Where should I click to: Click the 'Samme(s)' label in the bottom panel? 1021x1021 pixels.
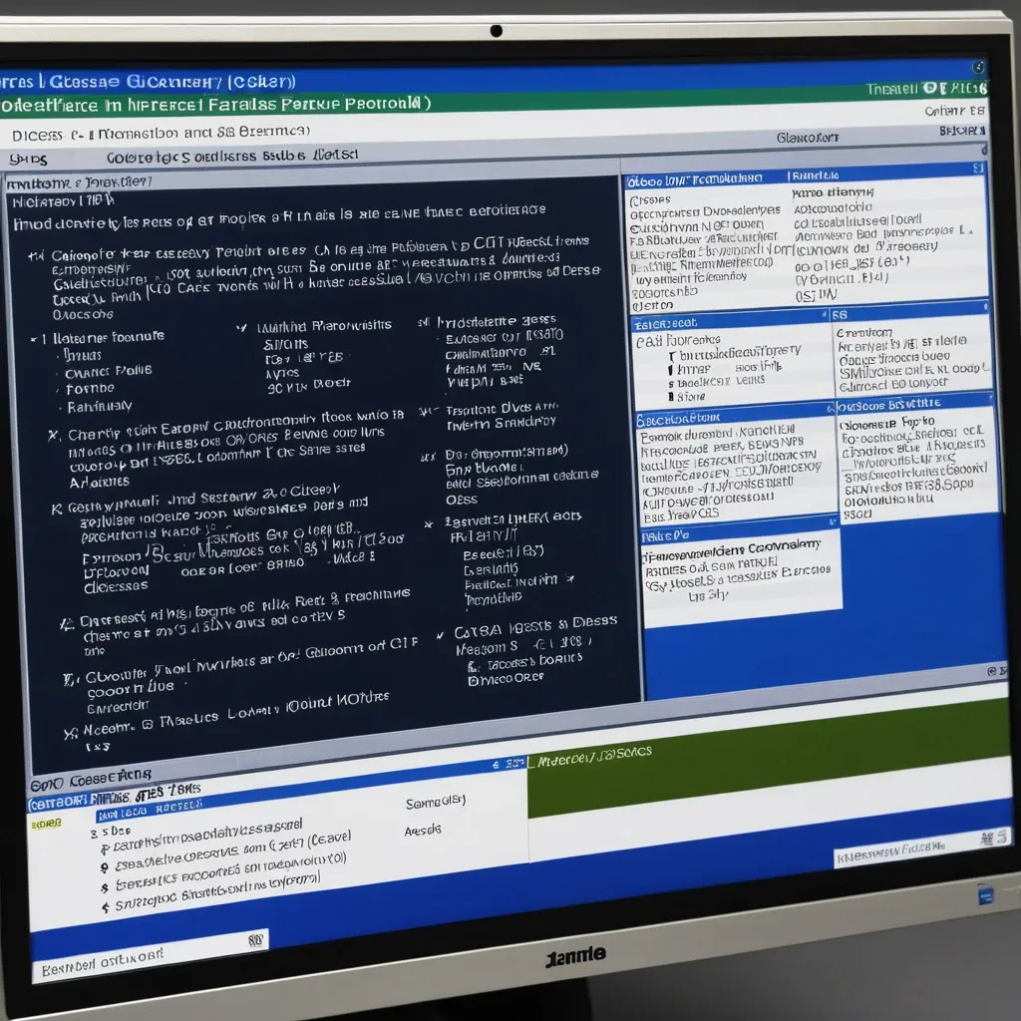[x=436, y=802]
